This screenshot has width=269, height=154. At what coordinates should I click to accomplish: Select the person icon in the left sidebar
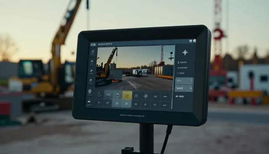click(92, 62)
